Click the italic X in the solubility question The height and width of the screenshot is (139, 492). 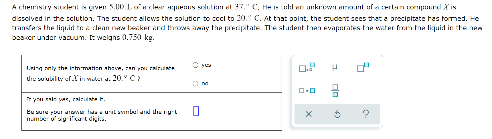pyautogui.click(x=75, y=78)
